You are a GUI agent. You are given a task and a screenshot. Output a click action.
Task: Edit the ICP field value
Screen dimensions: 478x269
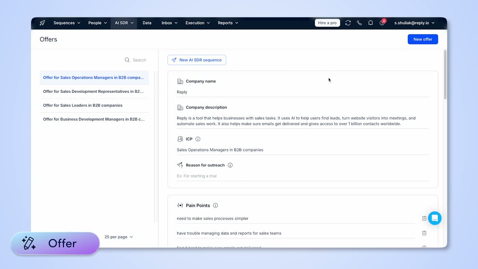pos(303,150)
